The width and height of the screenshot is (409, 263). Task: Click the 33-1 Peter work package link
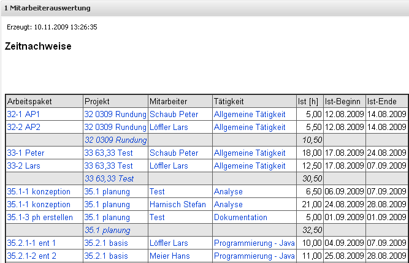[x=26, y=153]
